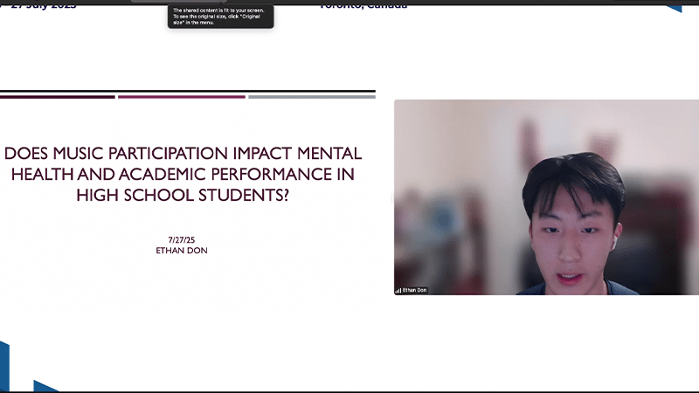Click the 27 July 2025 header text

click(x=42, y=5)
